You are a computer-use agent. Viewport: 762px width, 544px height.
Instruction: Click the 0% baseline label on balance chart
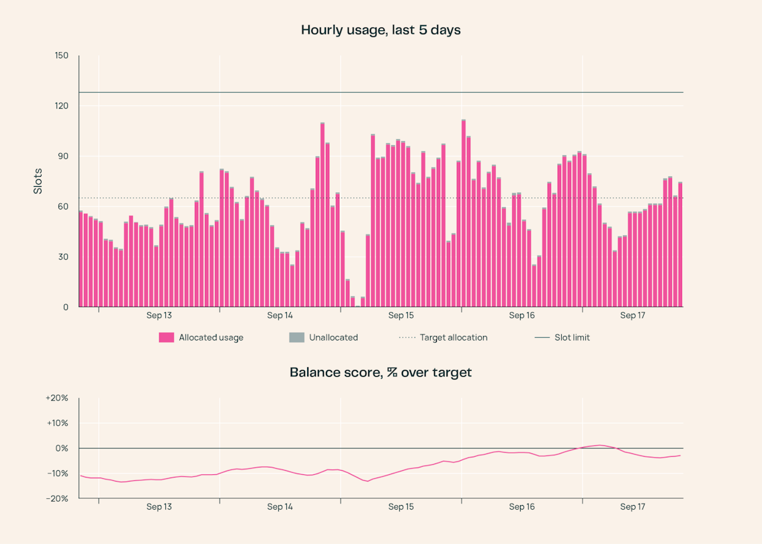(62, 449)
